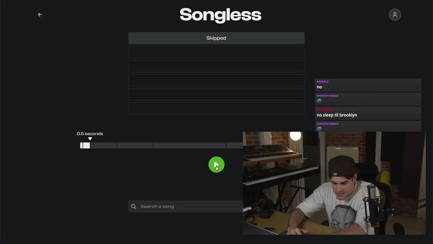Click the 'no sleep til brooklyn' chat message

point(337,115)
